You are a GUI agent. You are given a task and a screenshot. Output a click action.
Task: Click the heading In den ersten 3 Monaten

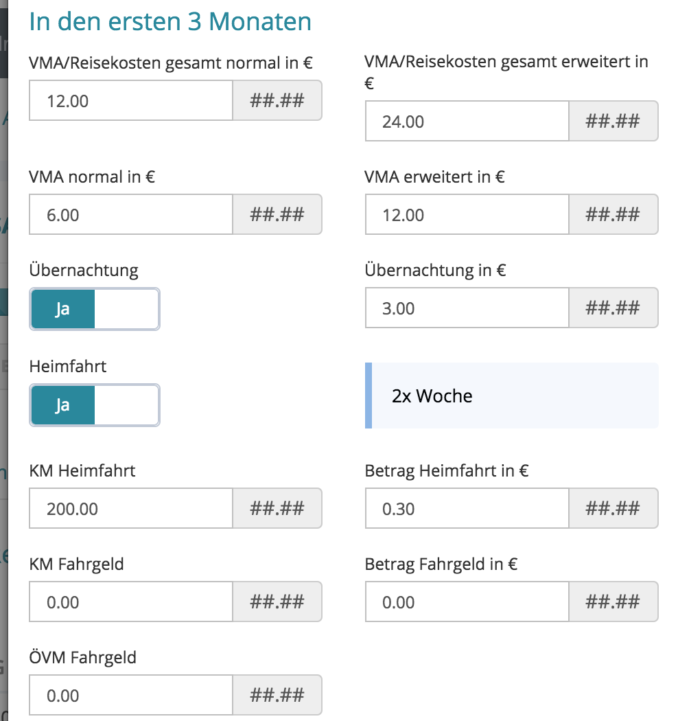[x=170, y=22]
